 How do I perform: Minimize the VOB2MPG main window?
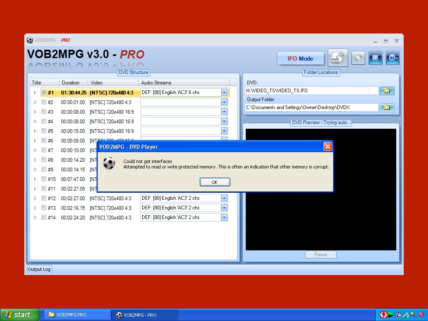375,41
